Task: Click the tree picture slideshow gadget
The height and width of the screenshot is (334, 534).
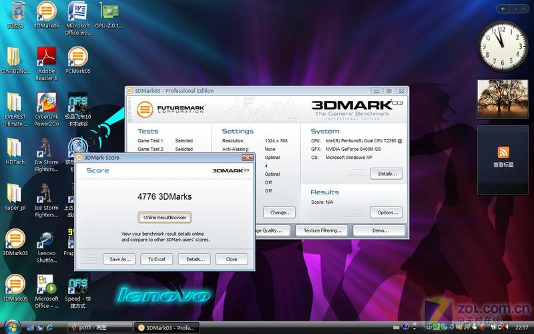Action: [x=503, y=99]
